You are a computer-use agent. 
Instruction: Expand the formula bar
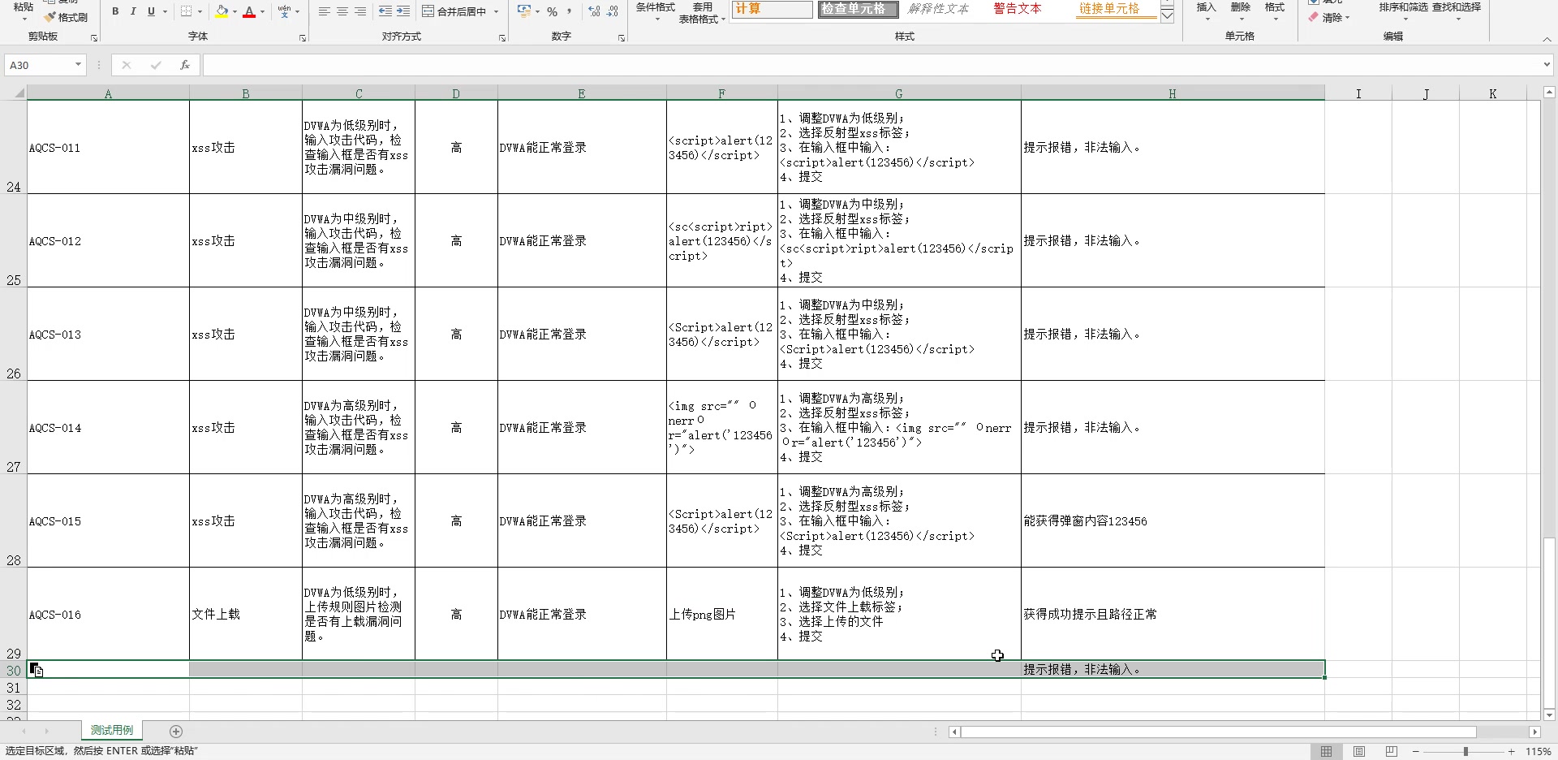click(1547, 65)
